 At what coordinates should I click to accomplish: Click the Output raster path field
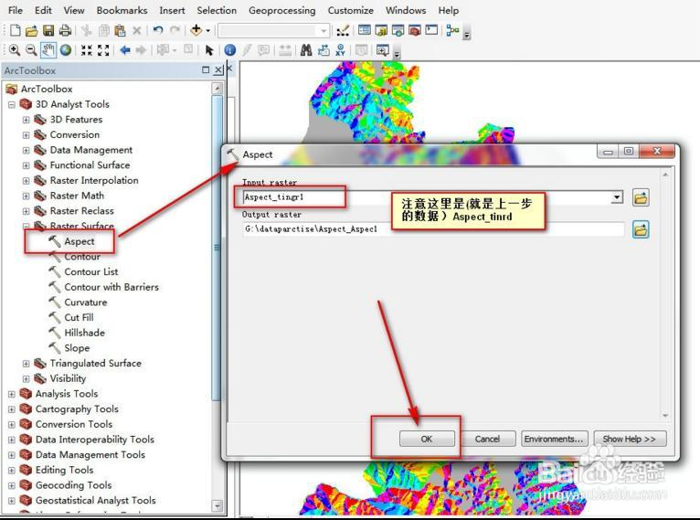coord(433,229)
